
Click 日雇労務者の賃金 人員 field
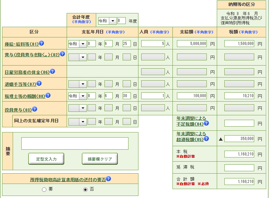(153, 72)
